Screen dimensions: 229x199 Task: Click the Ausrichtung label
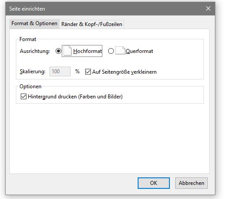point(35,51)
